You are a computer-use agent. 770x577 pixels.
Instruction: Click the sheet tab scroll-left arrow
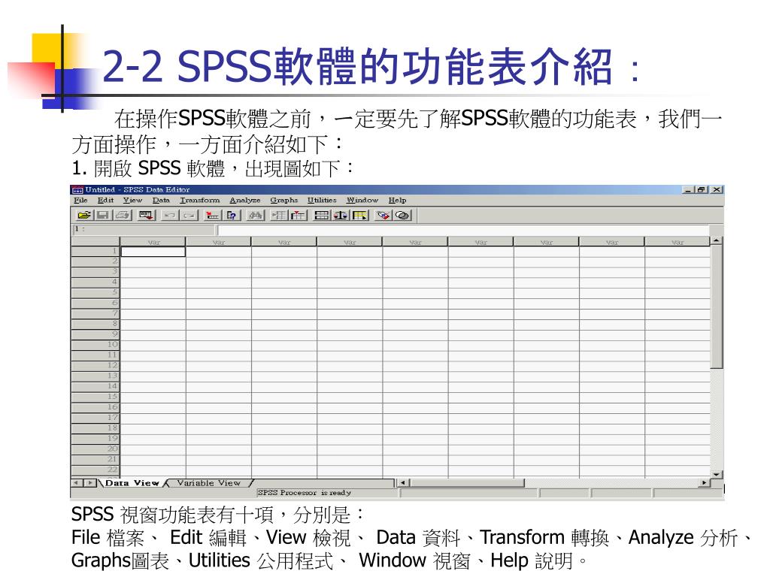[77, 483]
